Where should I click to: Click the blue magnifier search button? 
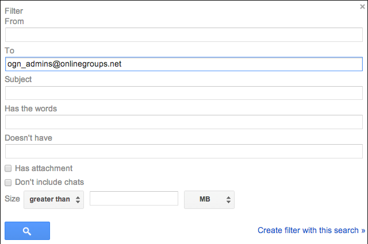(x=27, y=231)
